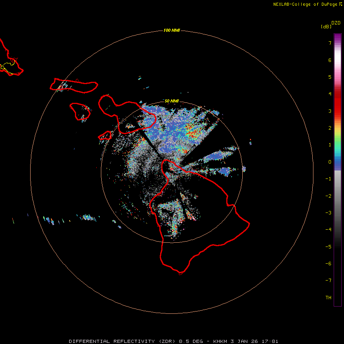This screenshot has height=344, width=344.
Task: Click the blue band near 0 dB
Action: click(338, 164)
